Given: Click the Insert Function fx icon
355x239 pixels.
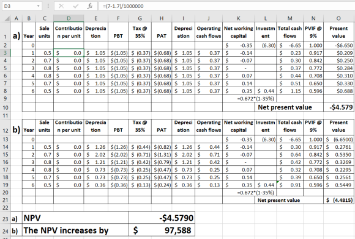Looking at the screenshot, I should [x=90, y=6].
